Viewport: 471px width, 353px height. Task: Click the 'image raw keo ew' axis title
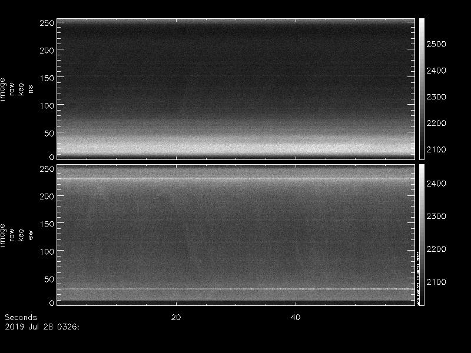(16, 235)
